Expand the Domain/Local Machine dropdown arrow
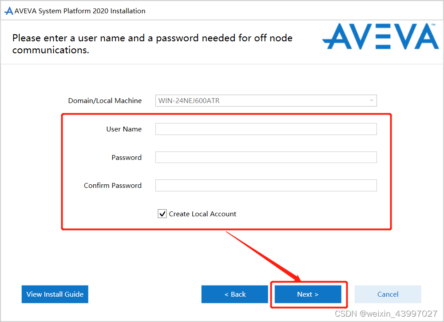Screen dimensions: 444x322 pyautogui.click(x=372, y=100)
